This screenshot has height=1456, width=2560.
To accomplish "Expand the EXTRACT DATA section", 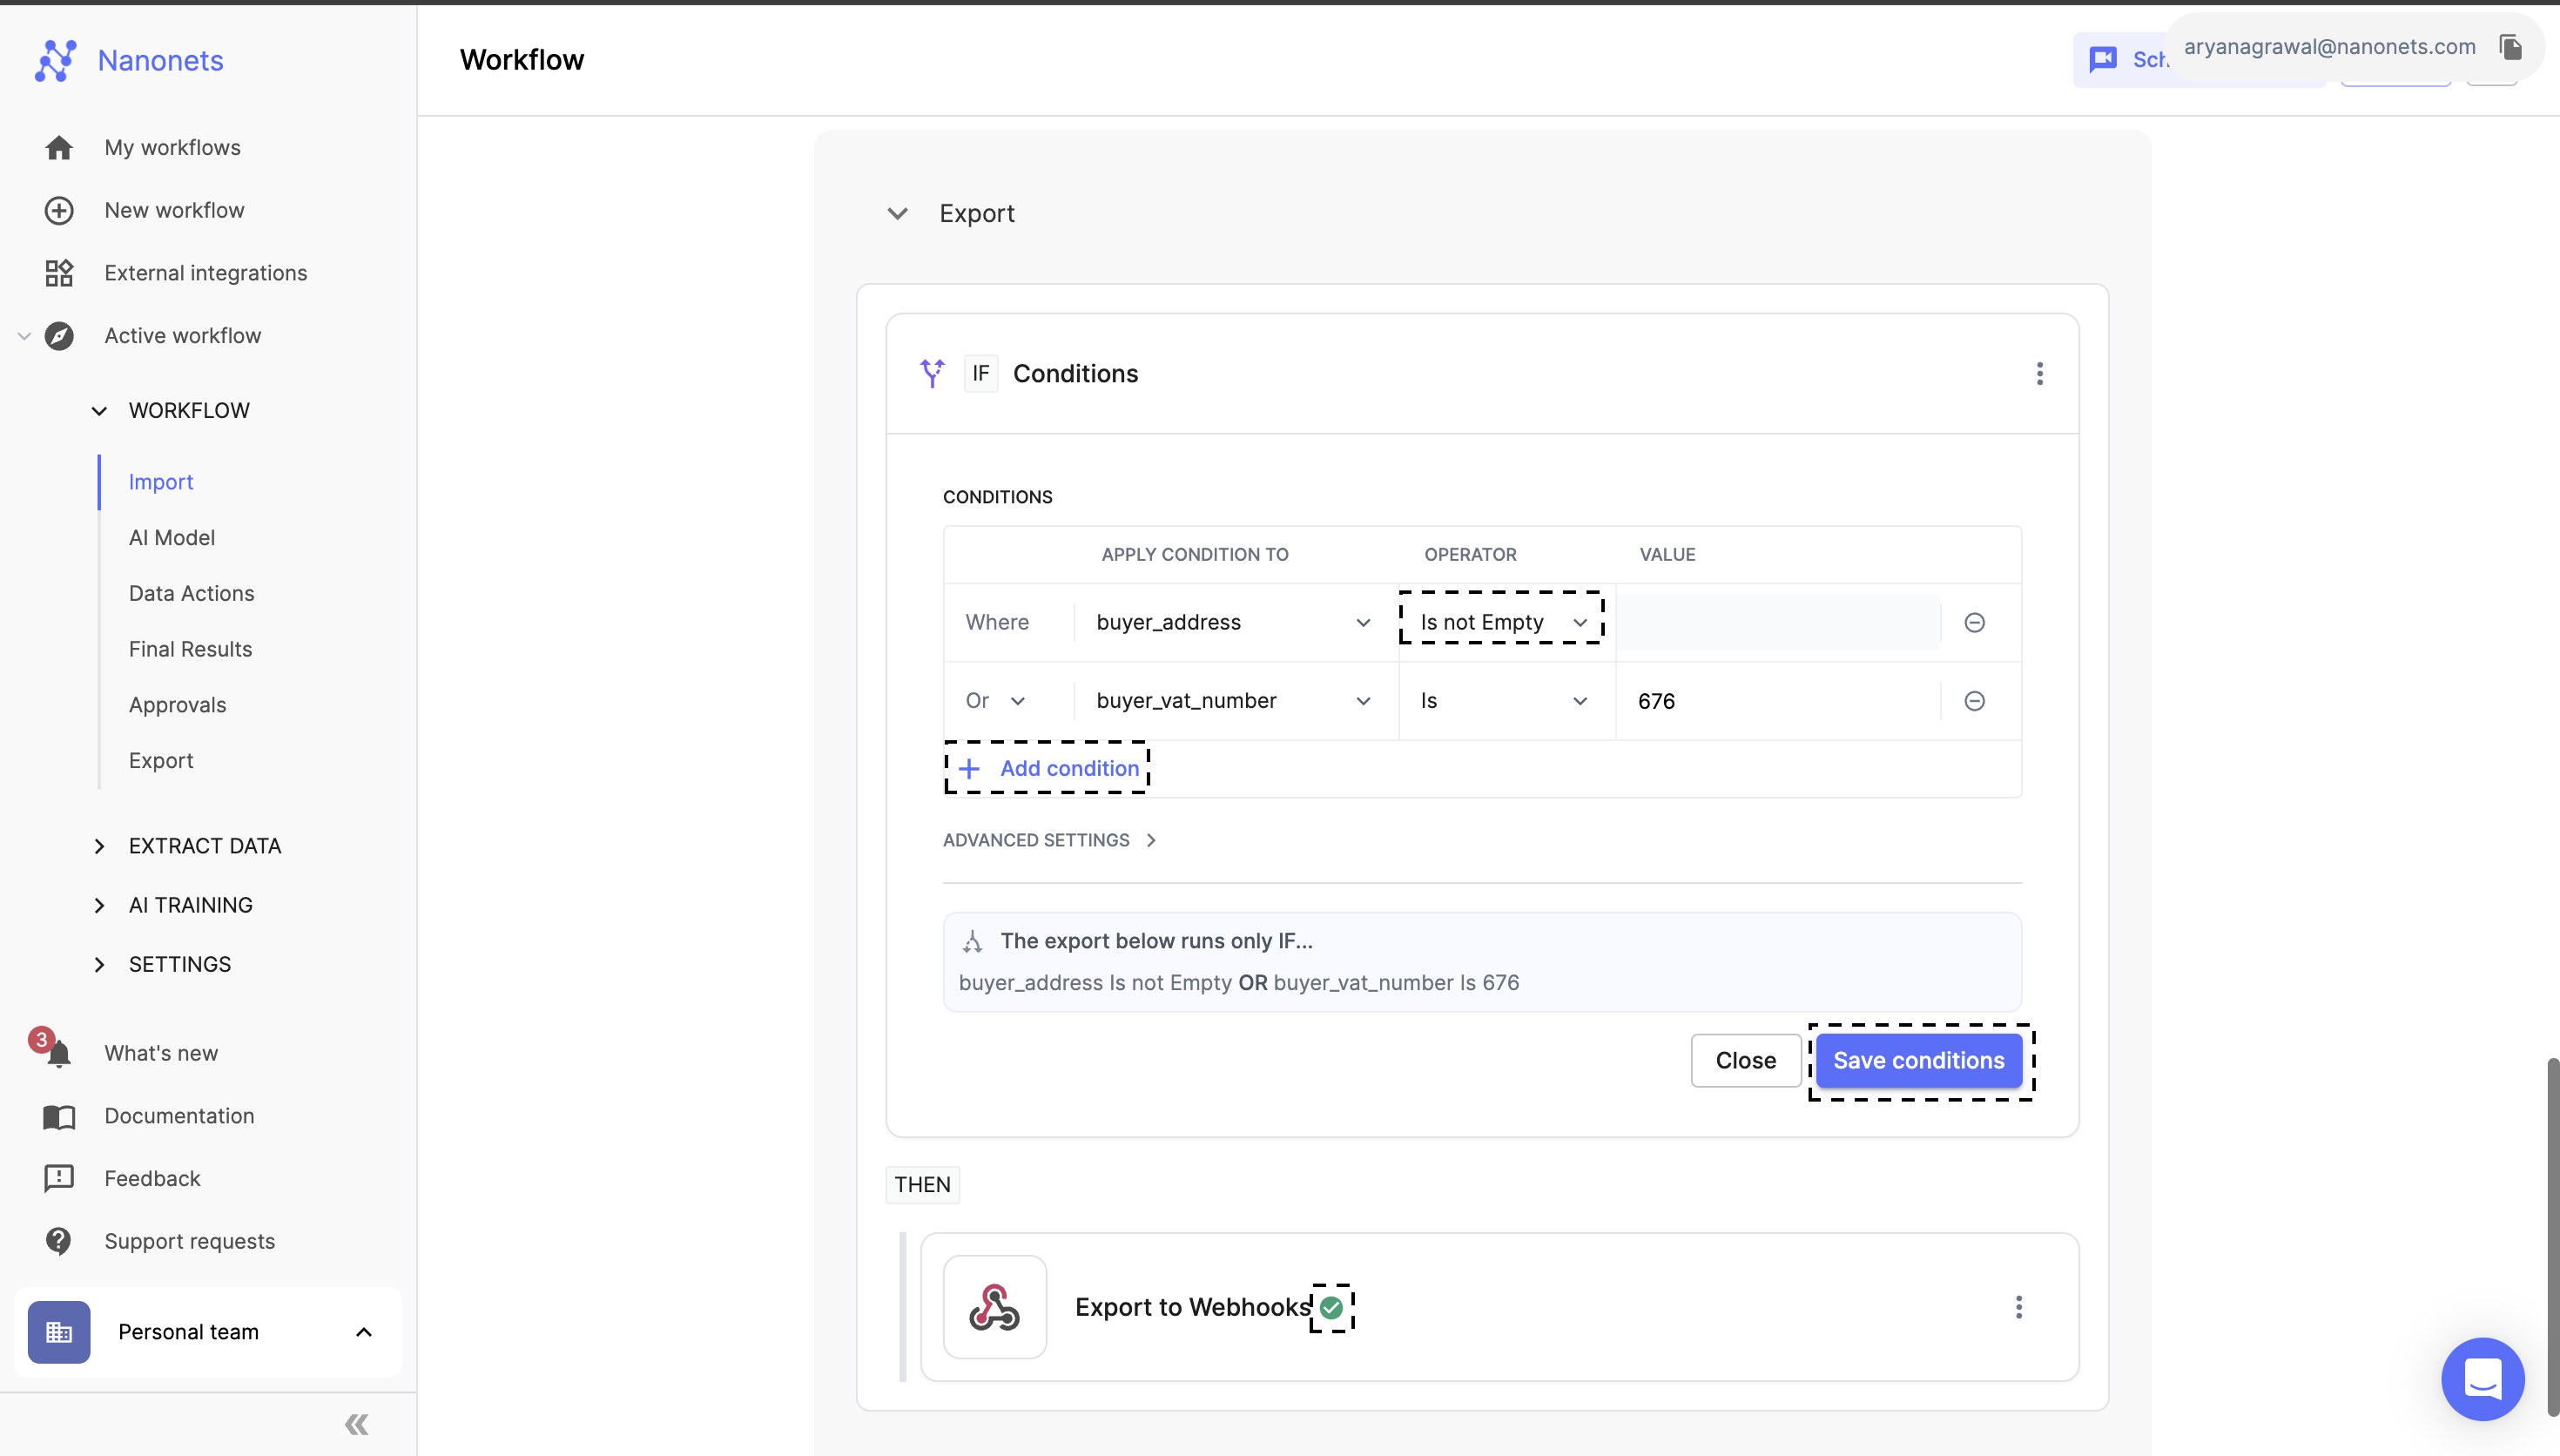I will click(x=99, y=846).
